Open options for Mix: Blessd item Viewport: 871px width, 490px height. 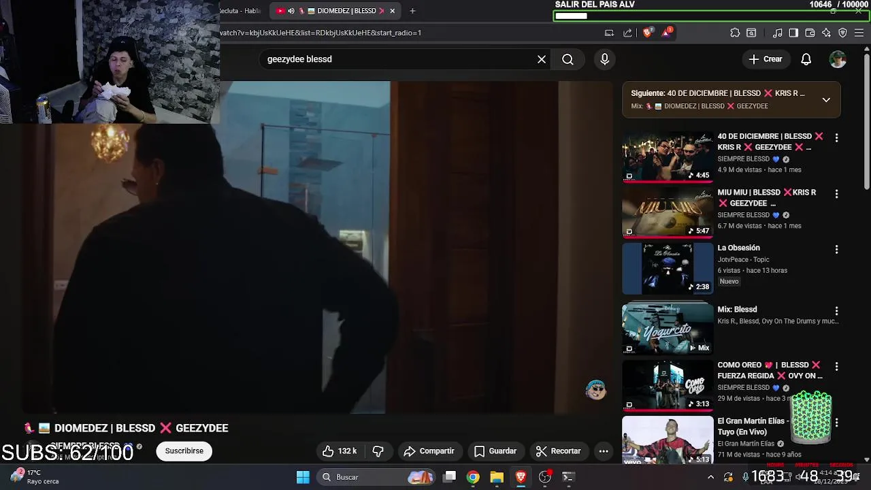point(836,311)
